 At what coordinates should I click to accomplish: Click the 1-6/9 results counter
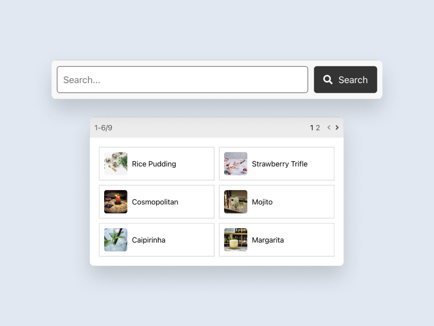[x=103, y=128]
